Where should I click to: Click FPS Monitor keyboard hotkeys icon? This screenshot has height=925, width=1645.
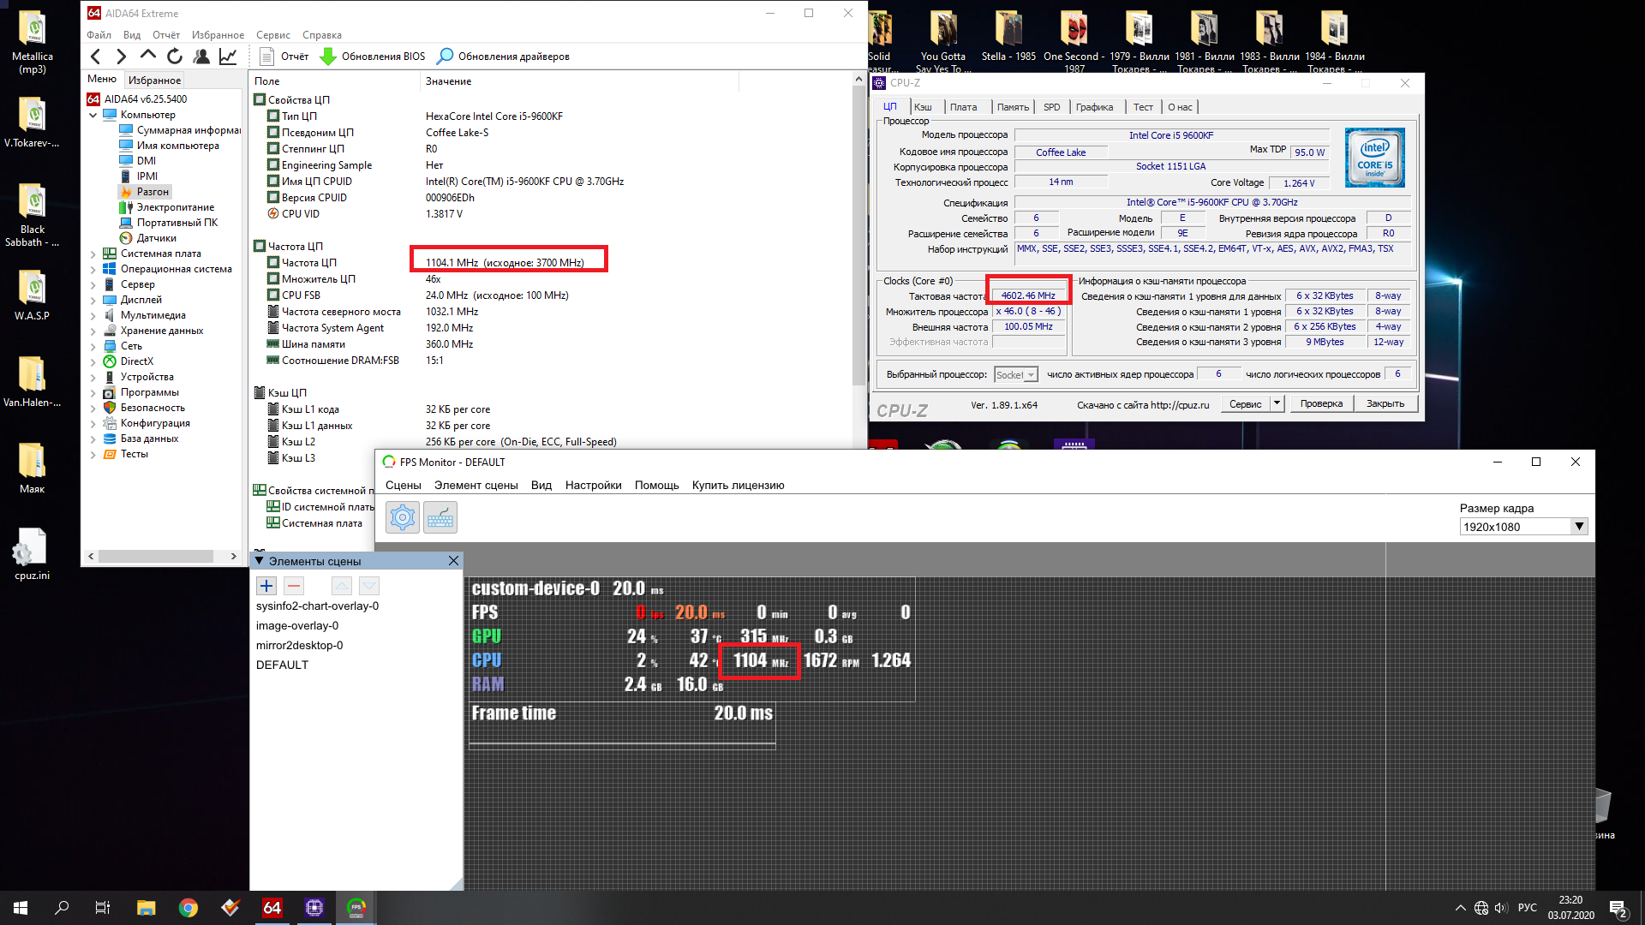tap(440, 517)
